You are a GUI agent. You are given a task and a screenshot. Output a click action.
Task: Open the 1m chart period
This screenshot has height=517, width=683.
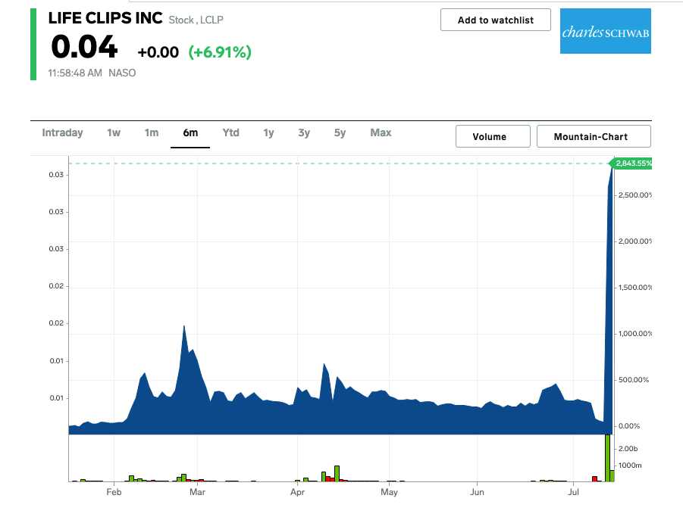151,132
